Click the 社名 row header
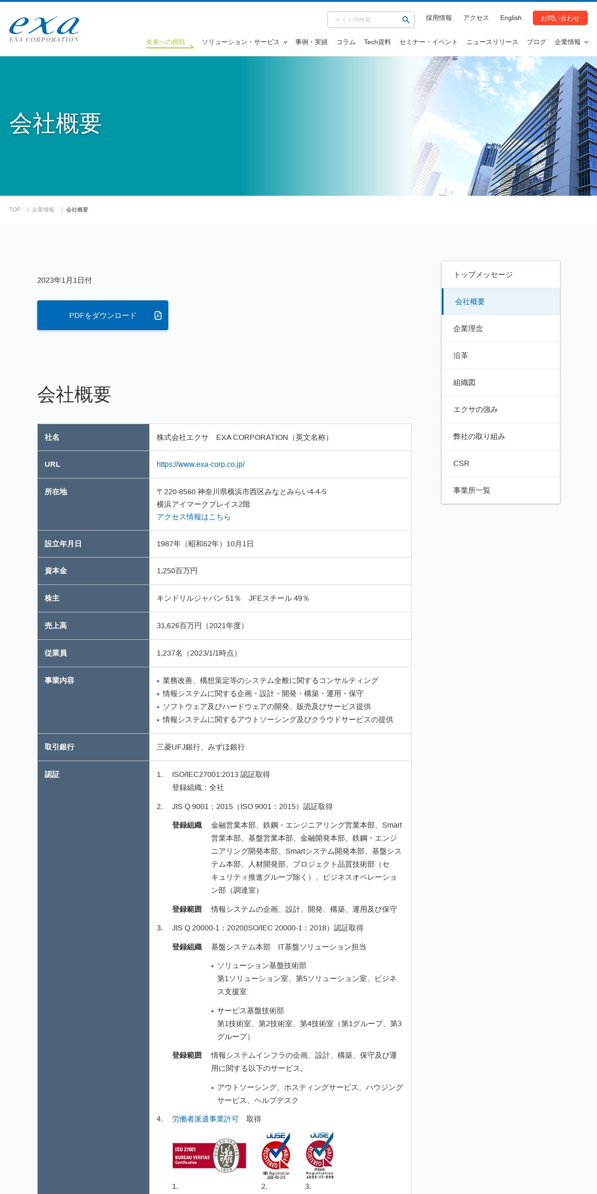Viewport: 597px width, 1194px height. 93,438
